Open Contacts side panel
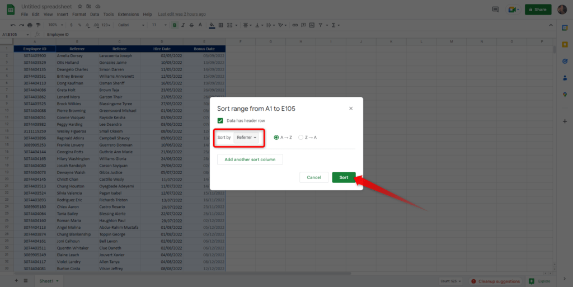 565,78
